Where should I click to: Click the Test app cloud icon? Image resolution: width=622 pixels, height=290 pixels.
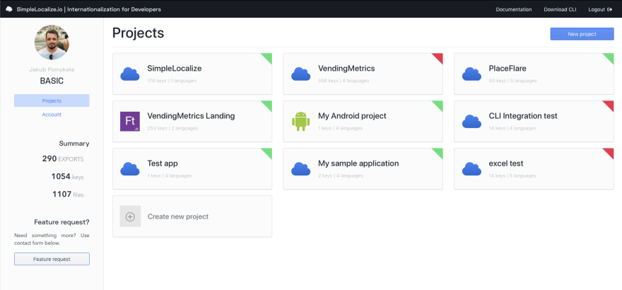130,169
